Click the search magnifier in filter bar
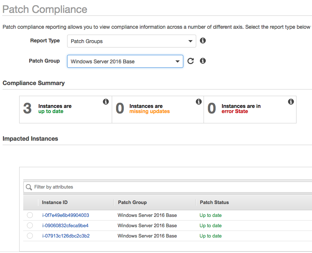The image size is (312, 253). click(x=29, y=187)
